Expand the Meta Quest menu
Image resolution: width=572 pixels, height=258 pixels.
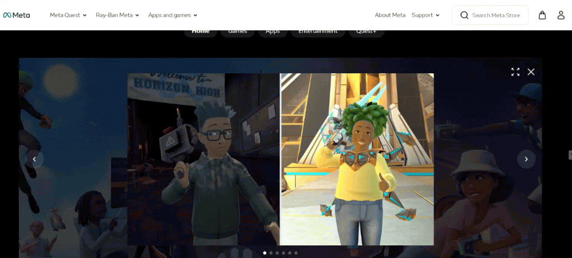click(68, 15)
